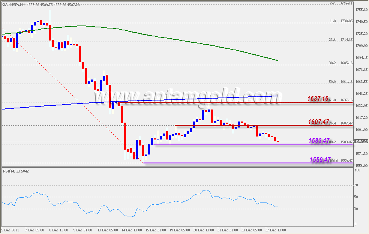Click the 15 Dec 21:00 time label
Viewport: 369px width, 234px height.
point(156,230)
